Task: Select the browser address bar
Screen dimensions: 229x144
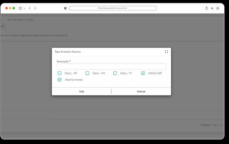Action: point(113,8)
